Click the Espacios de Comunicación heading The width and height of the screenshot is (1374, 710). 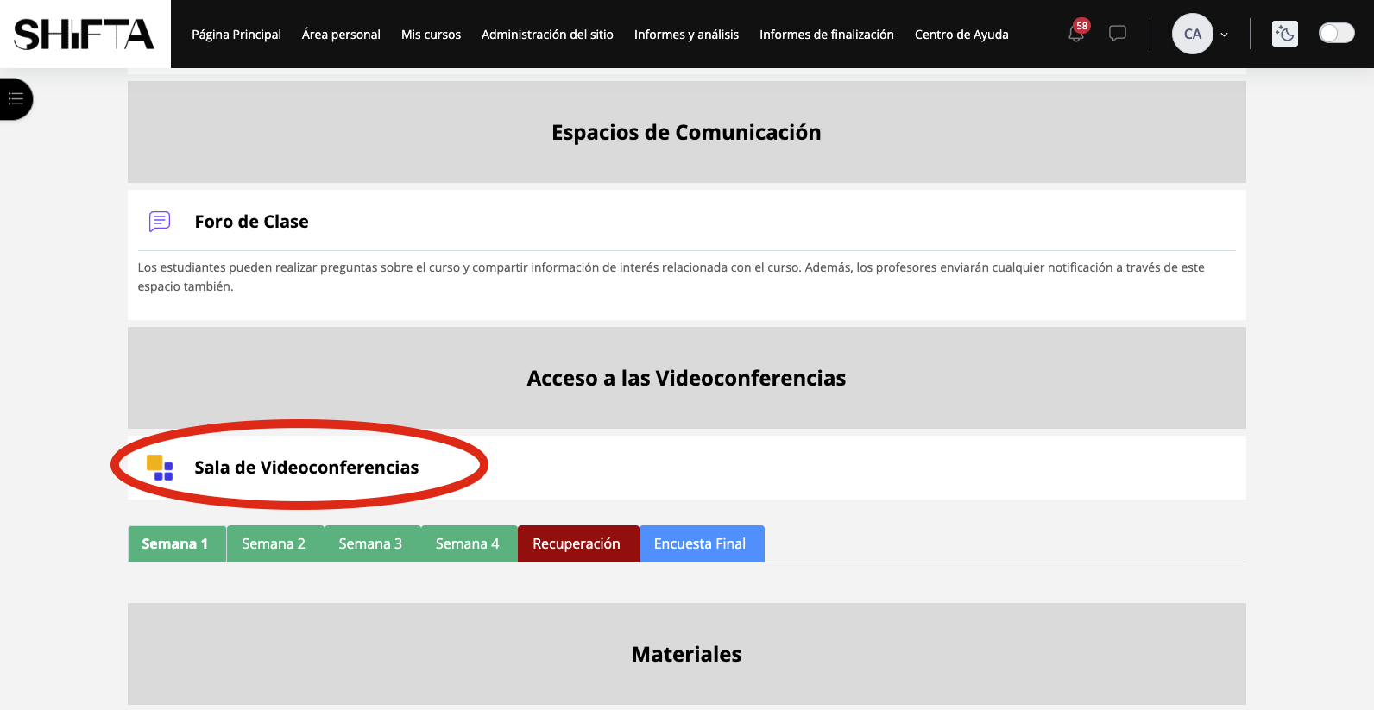point(686,132)
